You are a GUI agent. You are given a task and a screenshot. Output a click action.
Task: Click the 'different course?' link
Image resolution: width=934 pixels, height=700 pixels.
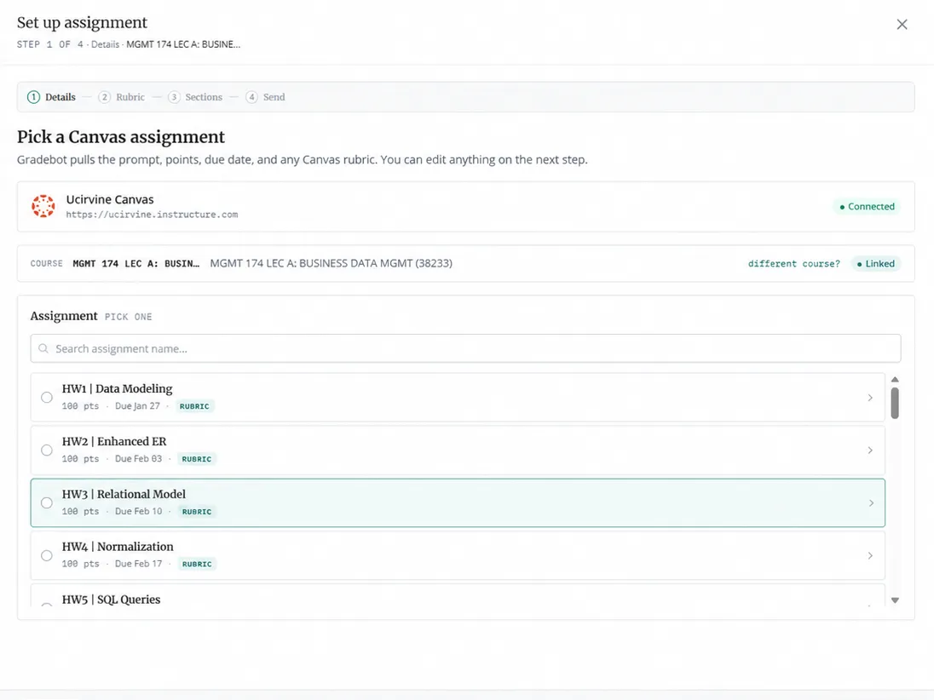(794, 264)
